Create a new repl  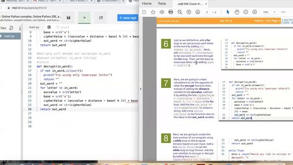(x=128, y=18)
